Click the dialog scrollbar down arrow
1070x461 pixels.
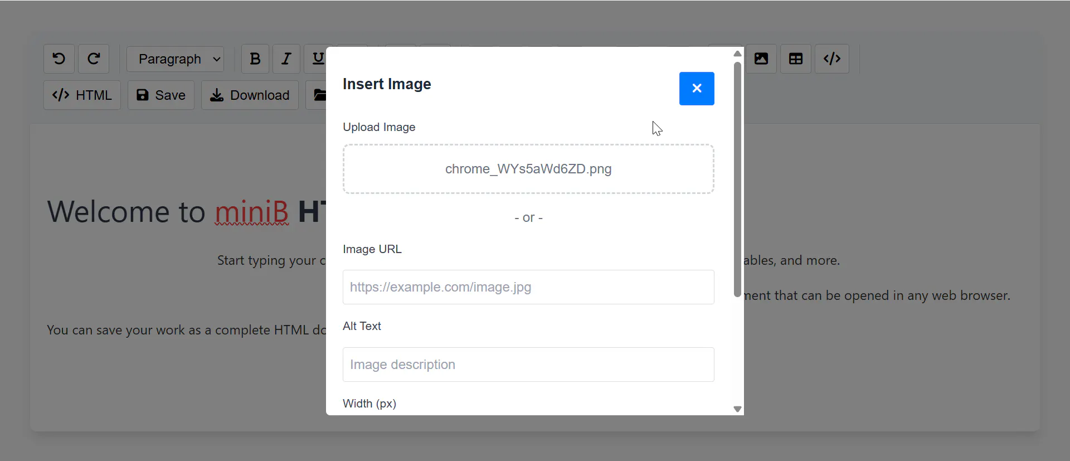tap(737, 409)
